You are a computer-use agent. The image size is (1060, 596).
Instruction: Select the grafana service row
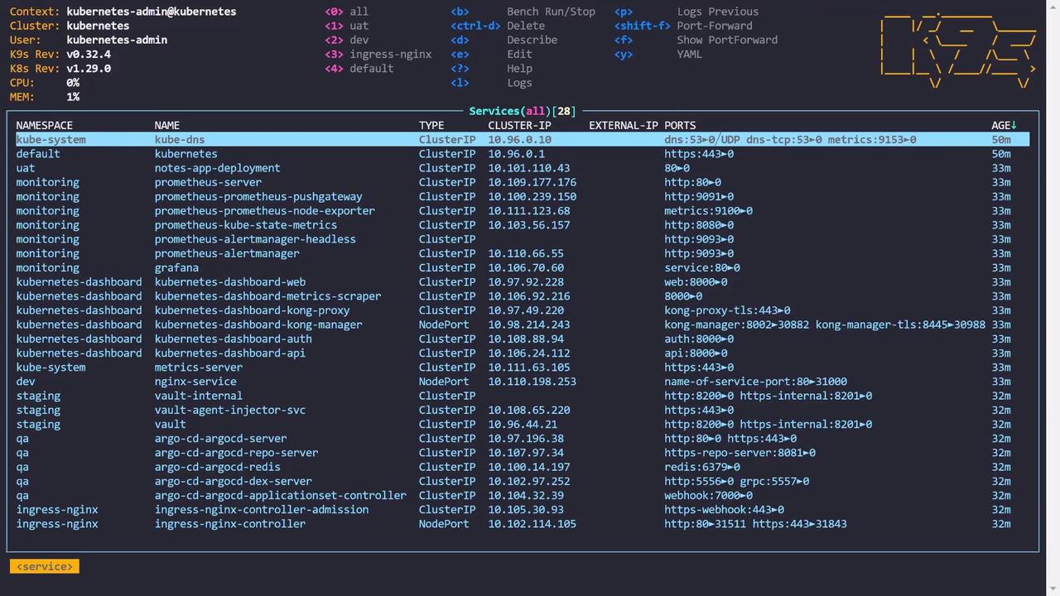[x=176, y=268]
